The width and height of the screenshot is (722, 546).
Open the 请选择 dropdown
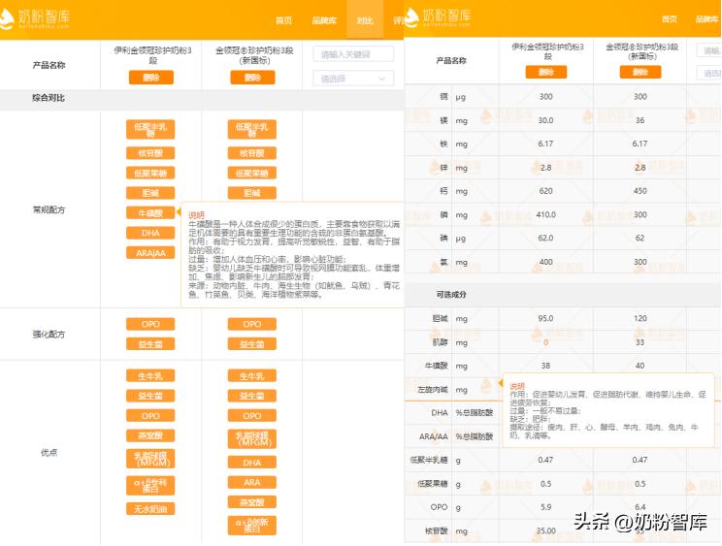coord(353,79)
